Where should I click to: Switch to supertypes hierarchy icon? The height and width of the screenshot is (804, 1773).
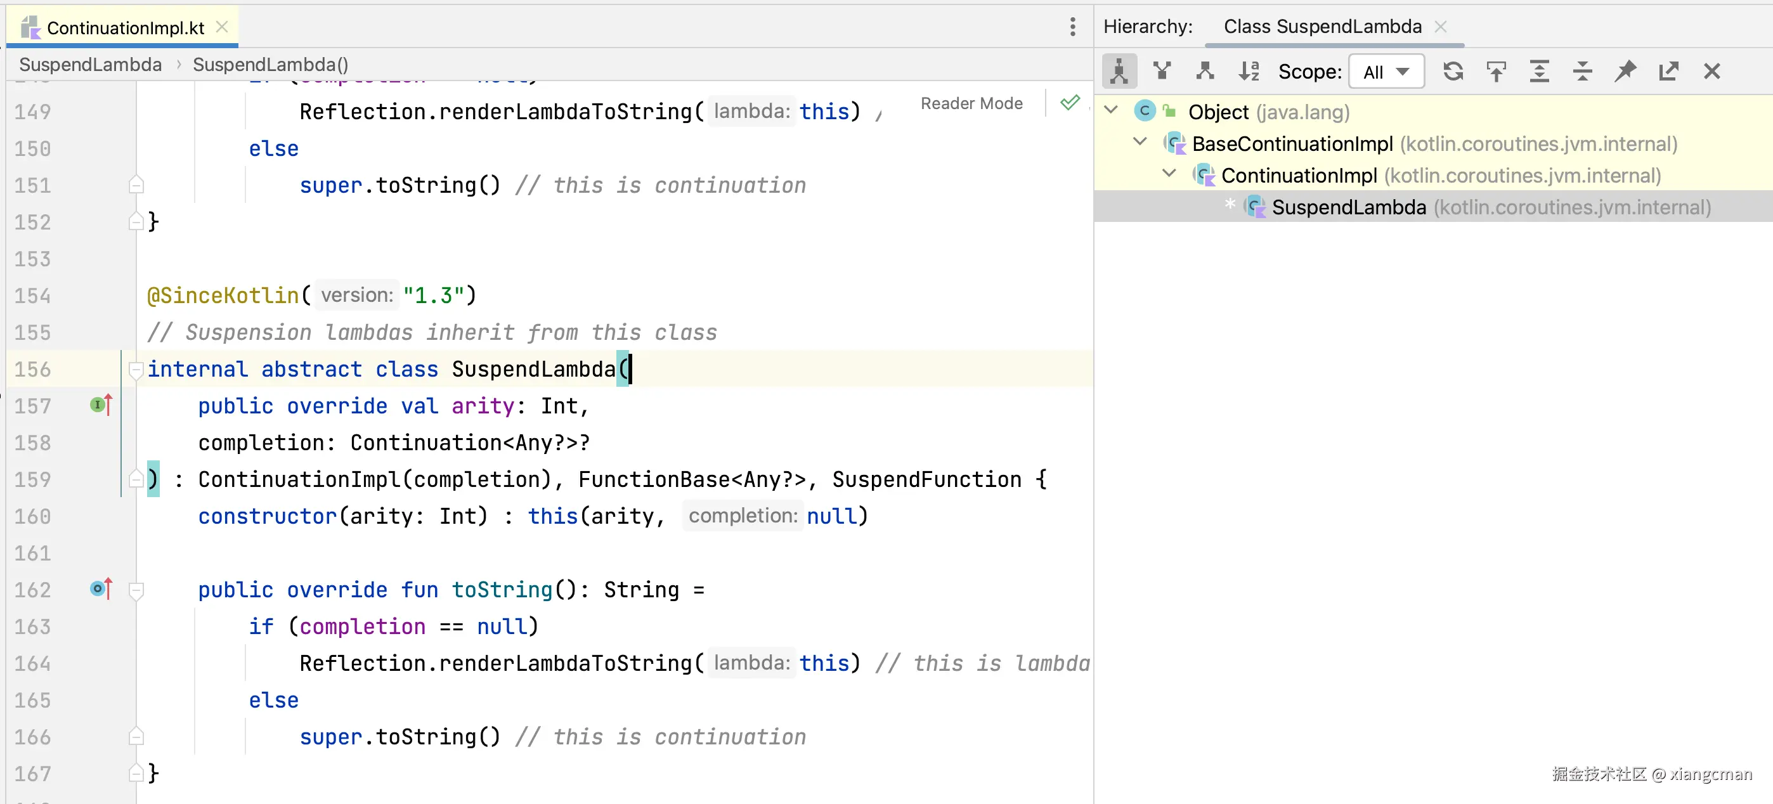click(1162, 72)
